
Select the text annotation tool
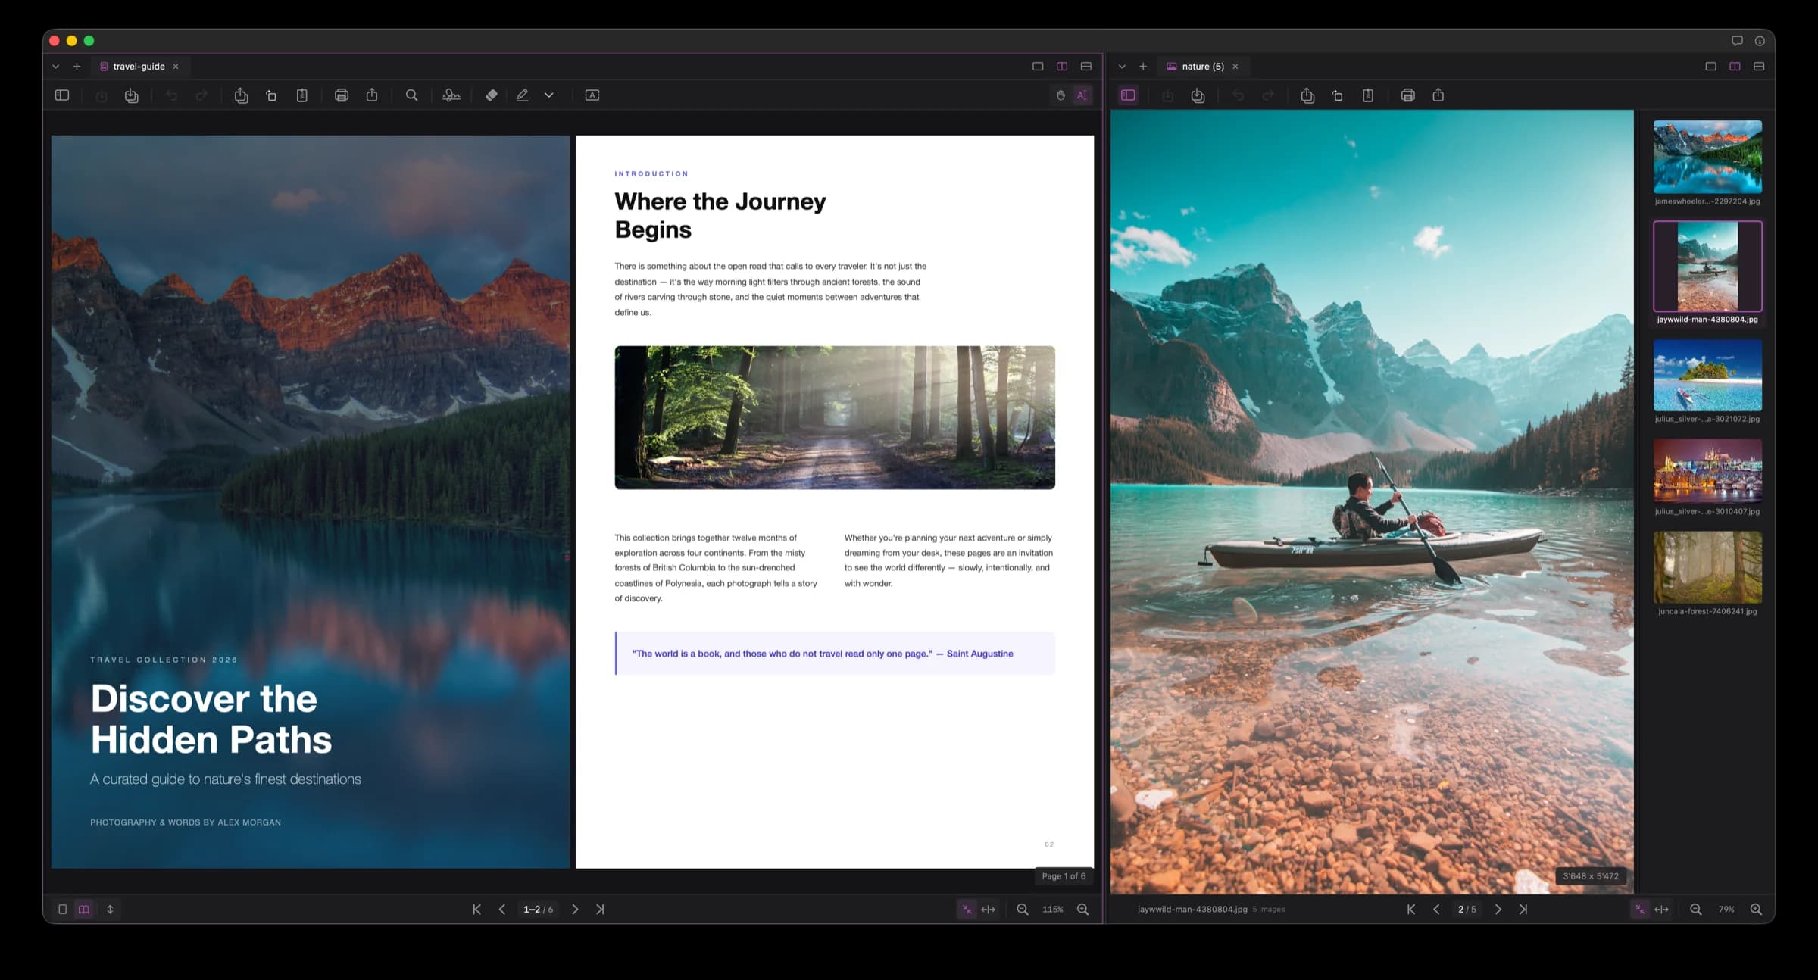click(x=592, y=95)
